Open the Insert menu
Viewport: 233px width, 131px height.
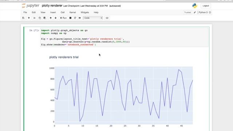(53, 12)
